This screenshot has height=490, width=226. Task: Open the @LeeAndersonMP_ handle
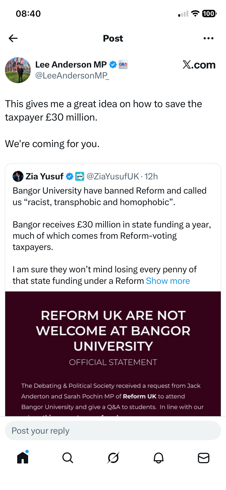(x=72, y=76)
